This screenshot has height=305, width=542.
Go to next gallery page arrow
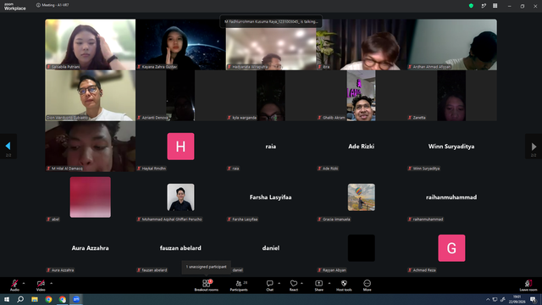point(534,147)
